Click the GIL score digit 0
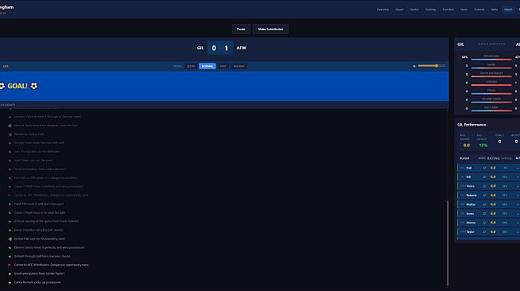This screenshot has height=291, width=520. coord(214,48)
